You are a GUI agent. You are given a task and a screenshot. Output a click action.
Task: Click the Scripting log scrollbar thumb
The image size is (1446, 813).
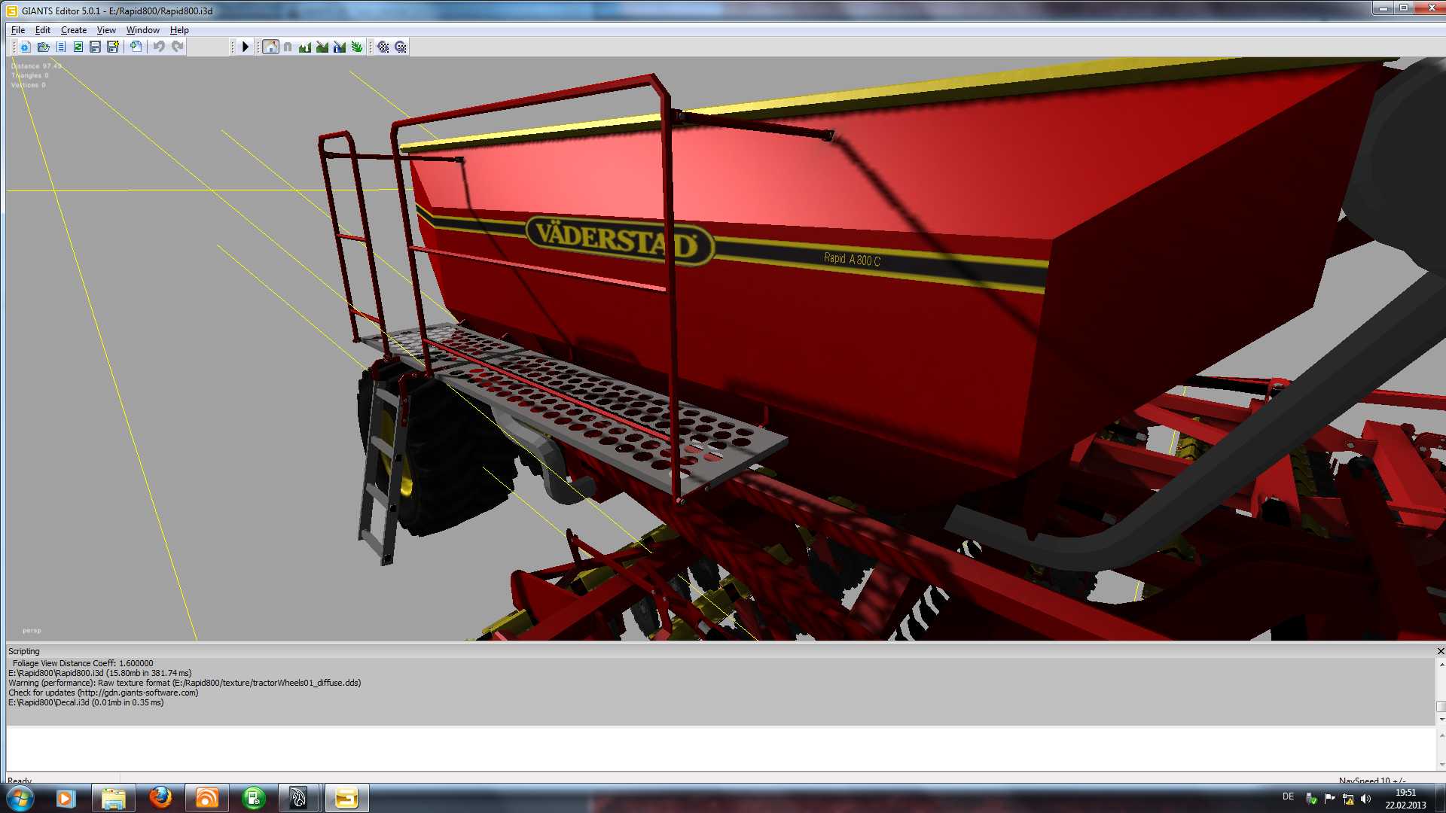(1441, 706)
